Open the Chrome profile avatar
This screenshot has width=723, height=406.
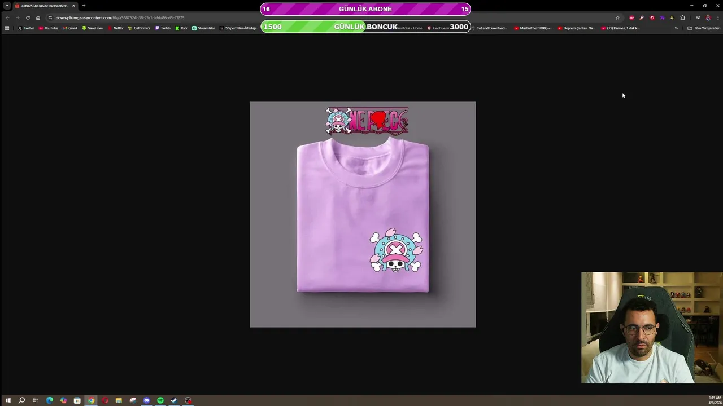tap(708, 17)
